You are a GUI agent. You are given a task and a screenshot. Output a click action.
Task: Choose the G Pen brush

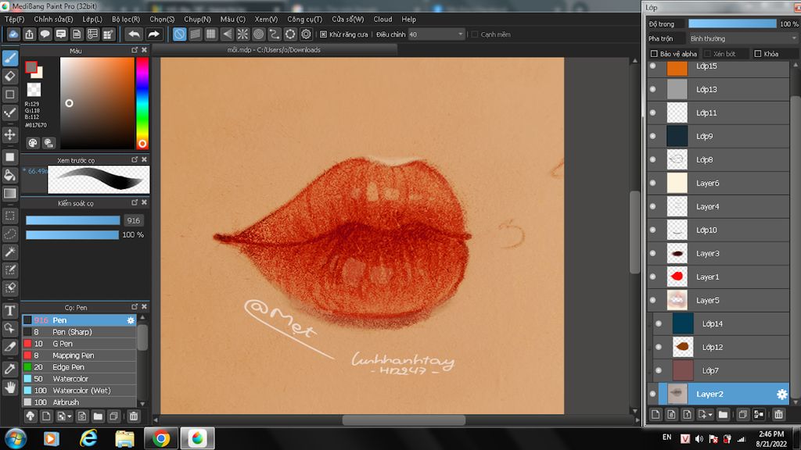pos(63,344)
